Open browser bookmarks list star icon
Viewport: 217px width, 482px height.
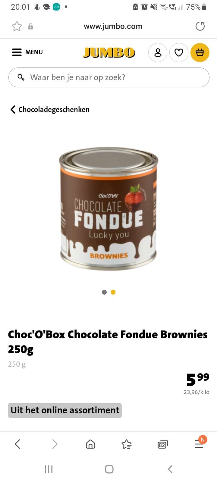(x=127, y=444)
